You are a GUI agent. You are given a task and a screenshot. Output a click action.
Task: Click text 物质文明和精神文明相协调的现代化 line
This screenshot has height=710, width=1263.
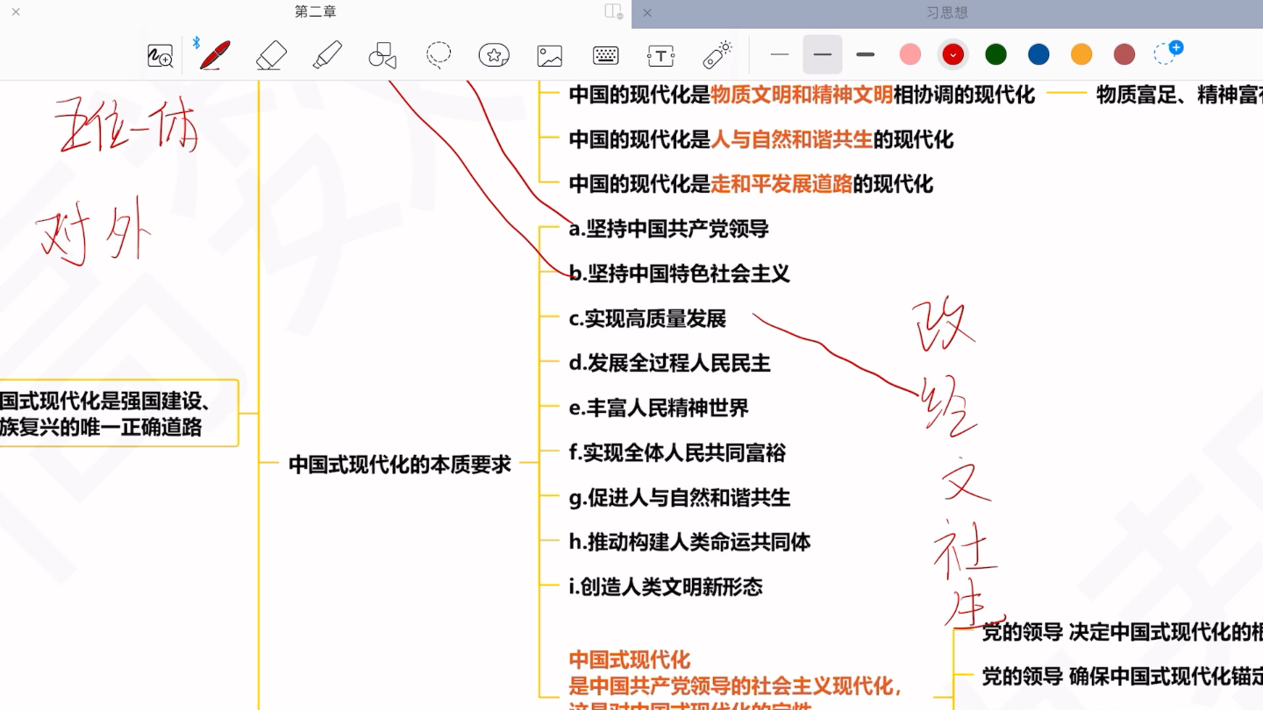[x=802, y=95]
